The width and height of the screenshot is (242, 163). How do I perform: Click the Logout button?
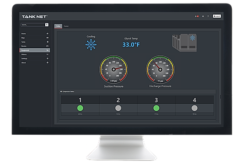point(217,16)
